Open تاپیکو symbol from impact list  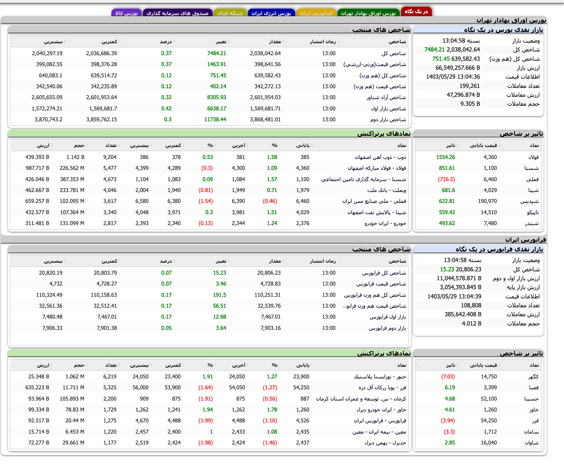coord(532,212)
